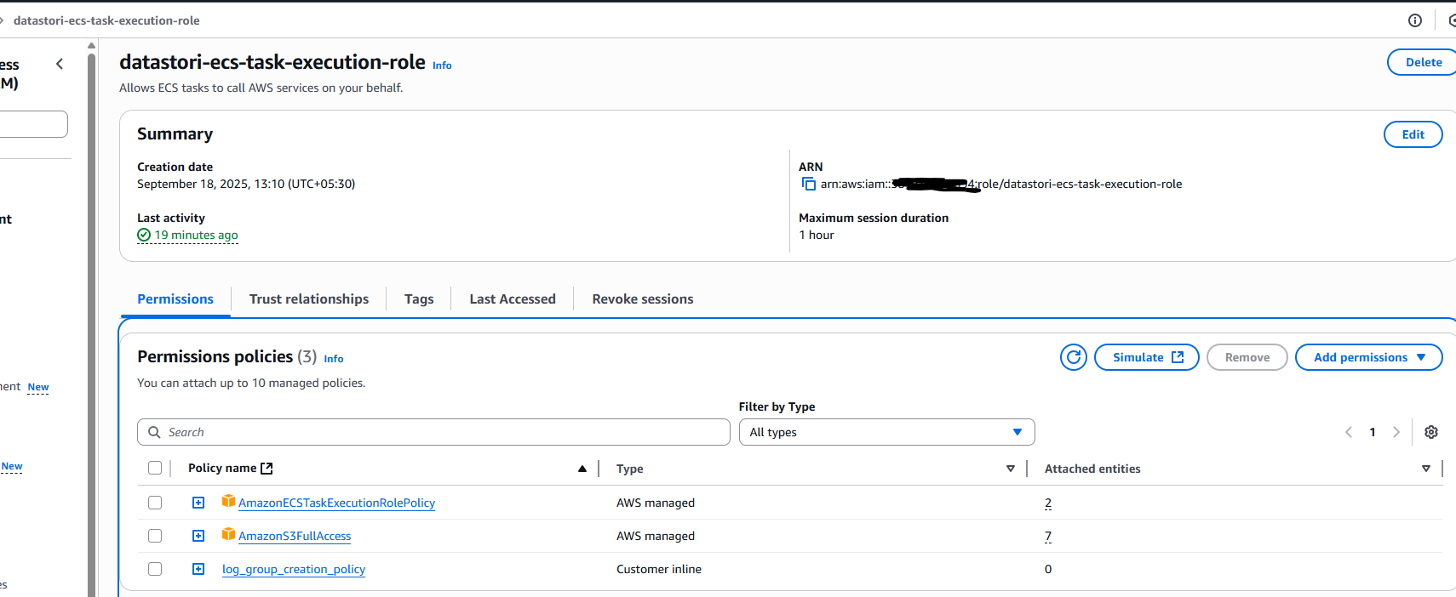Go to next page of policies

click(1396, 432)
